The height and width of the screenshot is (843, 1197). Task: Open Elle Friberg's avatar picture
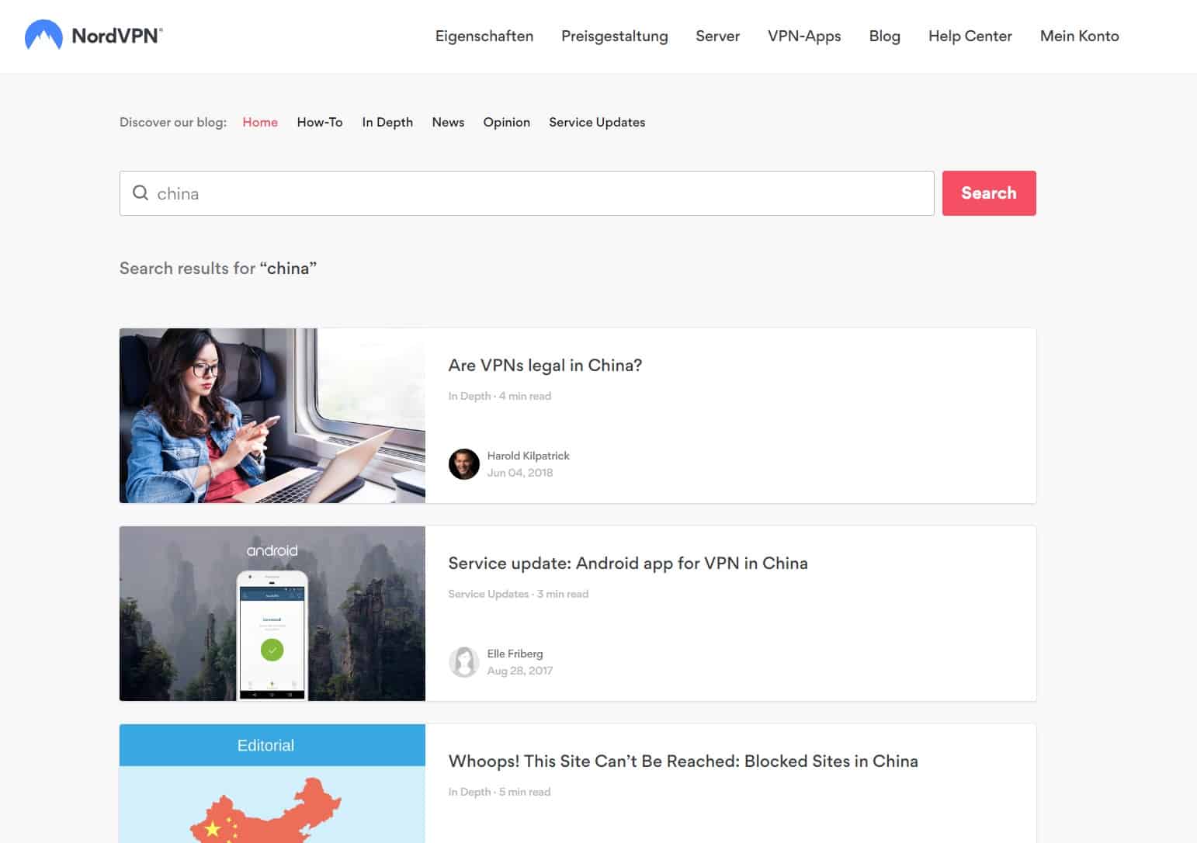click(x=464, y=662)
